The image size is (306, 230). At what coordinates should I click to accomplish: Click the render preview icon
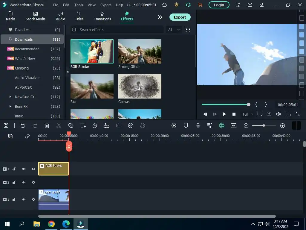click(174, 125)
